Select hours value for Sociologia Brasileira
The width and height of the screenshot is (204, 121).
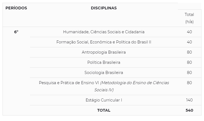pyautogui.click(x=189, y=73)
